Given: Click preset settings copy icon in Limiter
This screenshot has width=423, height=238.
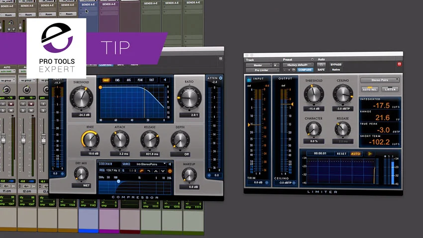Looking at the screenshot, I should (294, 70).
